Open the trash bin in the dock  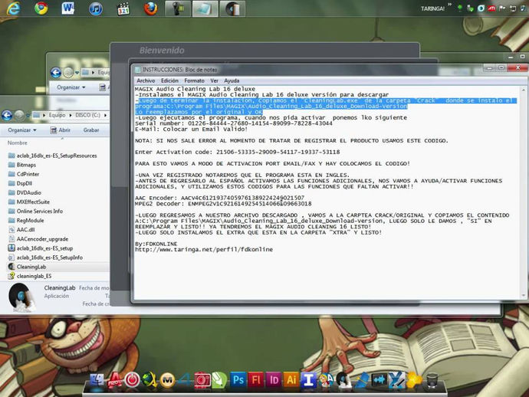(432, 380)
